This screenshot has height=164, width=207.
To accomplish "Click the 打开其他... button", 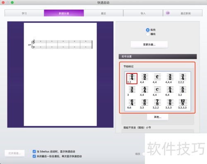I will tap(14, 153).
